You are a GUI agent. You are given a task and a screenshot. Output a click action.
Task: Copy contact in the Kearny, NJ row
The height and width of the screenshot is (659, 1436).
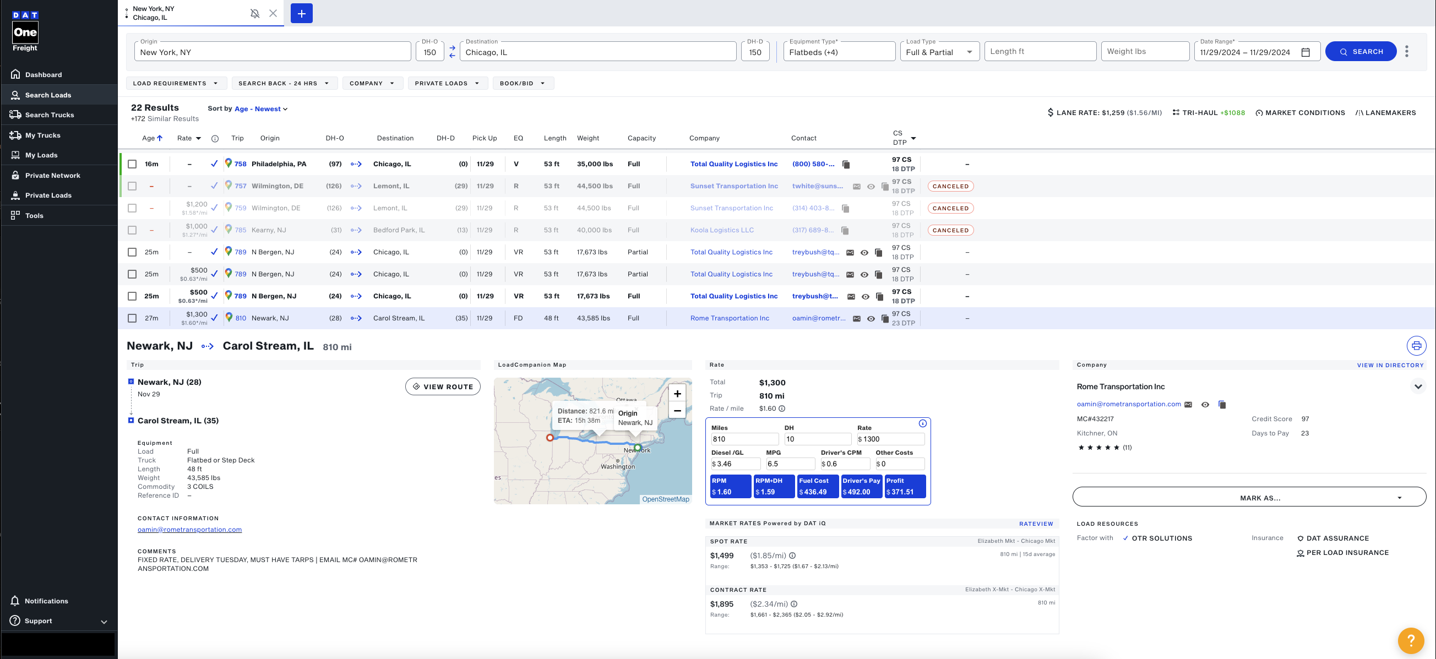845,230
